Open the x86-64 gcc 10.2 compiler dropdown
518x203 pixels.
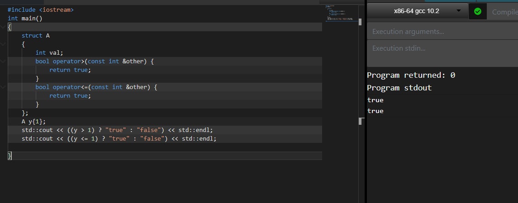[418, 11]
